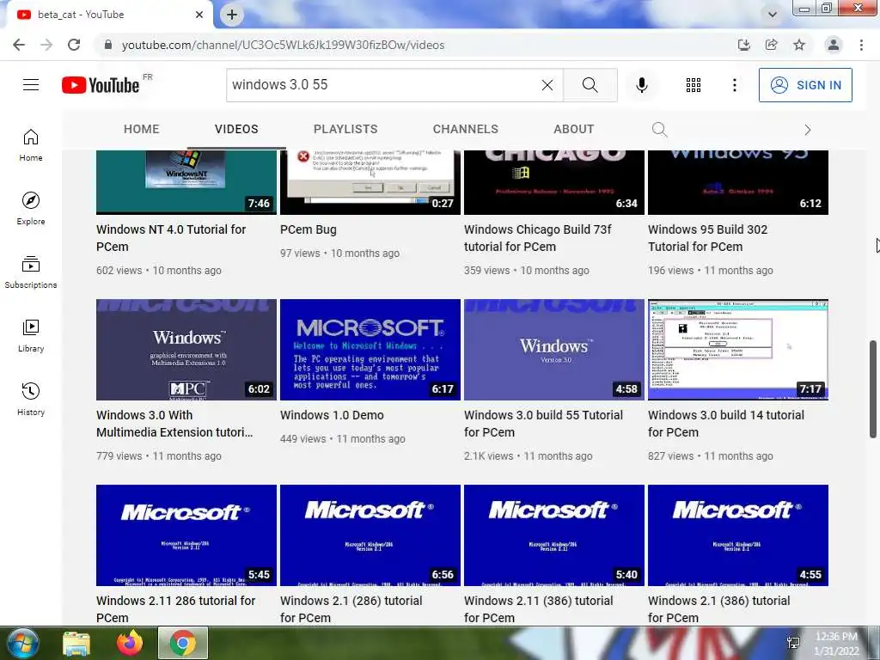Open Chrome's three-dot menu
880x660 pixels.
861,45
